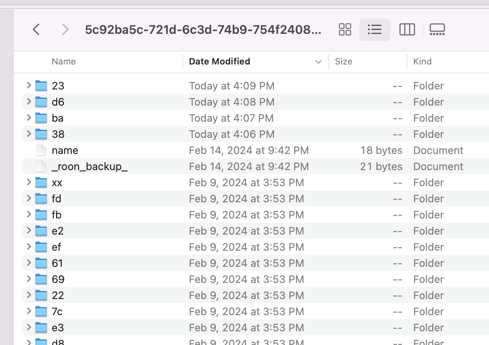Select the folder icon for e2

[x=41, y=231]
